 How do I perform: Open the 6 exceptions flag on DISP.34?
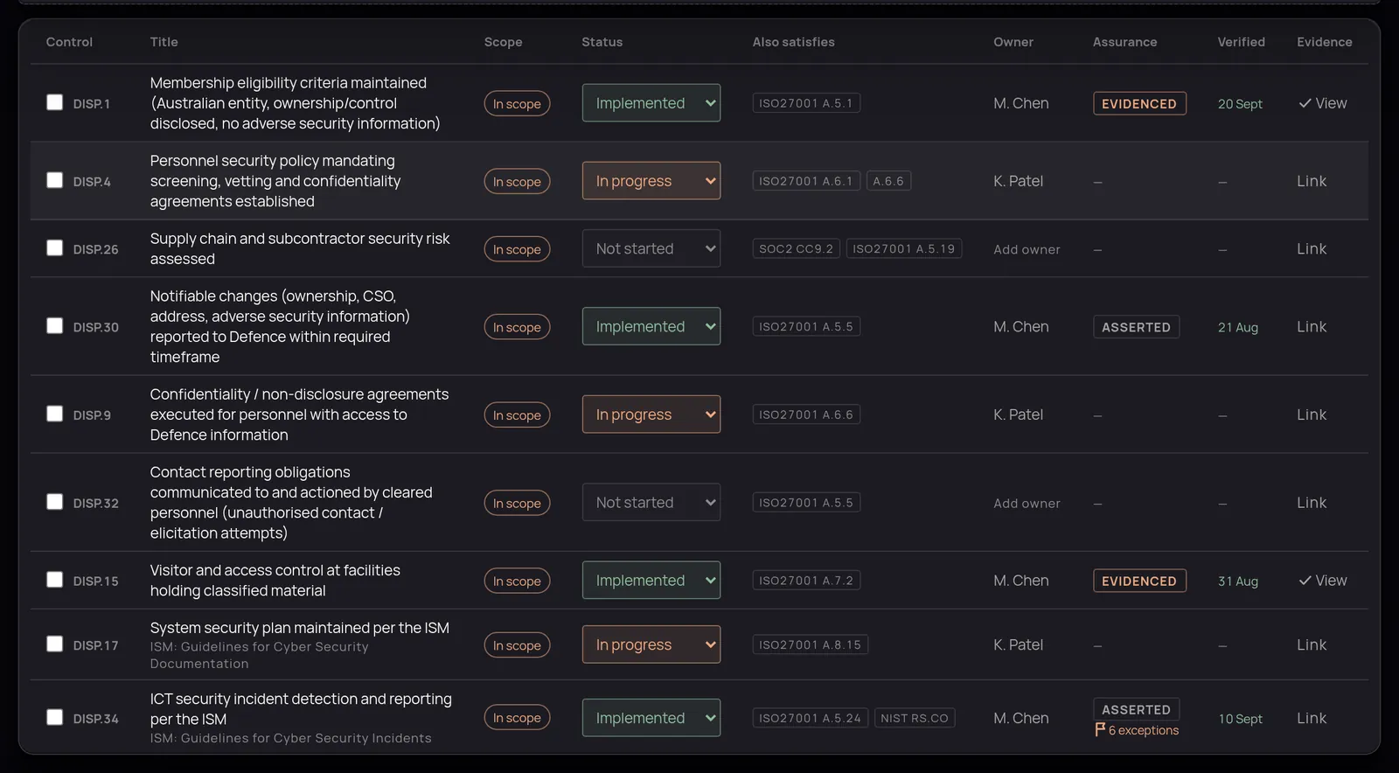click(x=1137, y=730)
